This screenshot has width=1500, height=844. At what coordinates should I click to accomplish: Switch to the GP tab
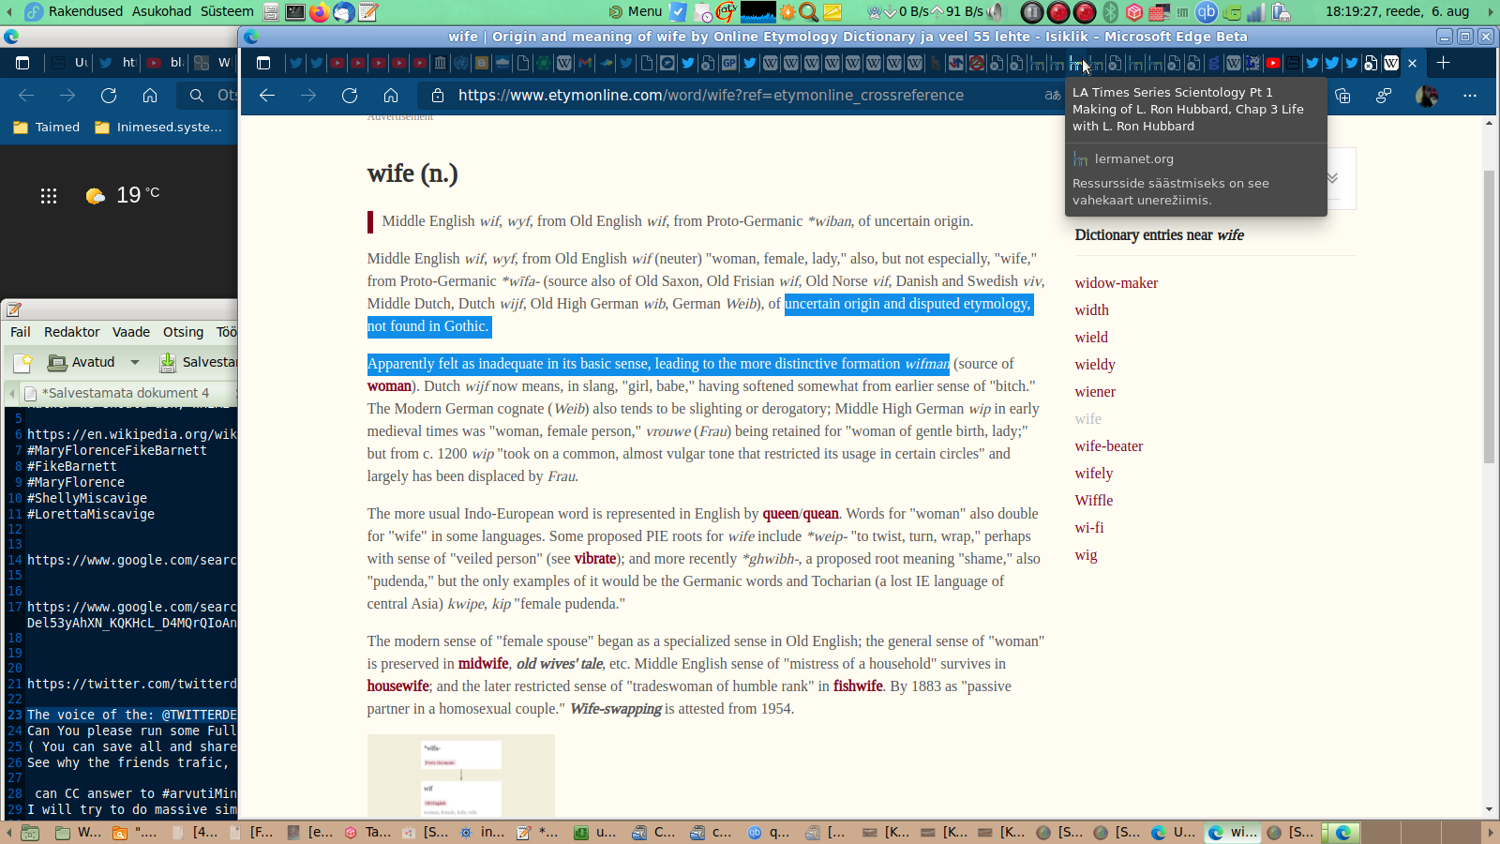(728, 63)
